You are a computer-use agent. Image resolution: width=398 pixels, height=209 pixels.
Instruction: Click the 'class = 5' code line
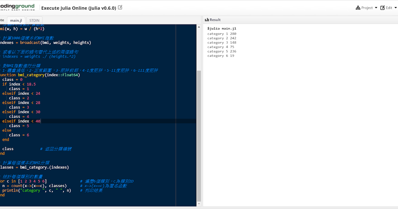click(x=19, y=126)
